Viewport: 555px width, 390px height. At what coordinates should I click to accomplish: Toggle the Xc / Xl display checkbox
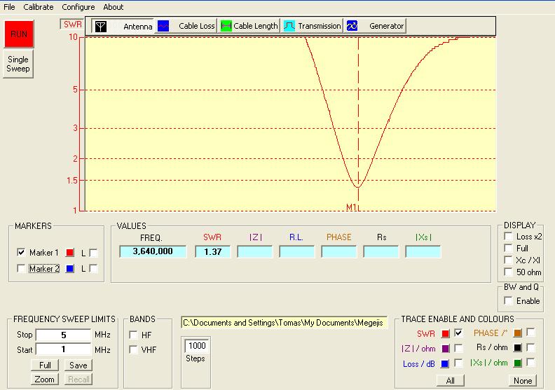[508, 260]
